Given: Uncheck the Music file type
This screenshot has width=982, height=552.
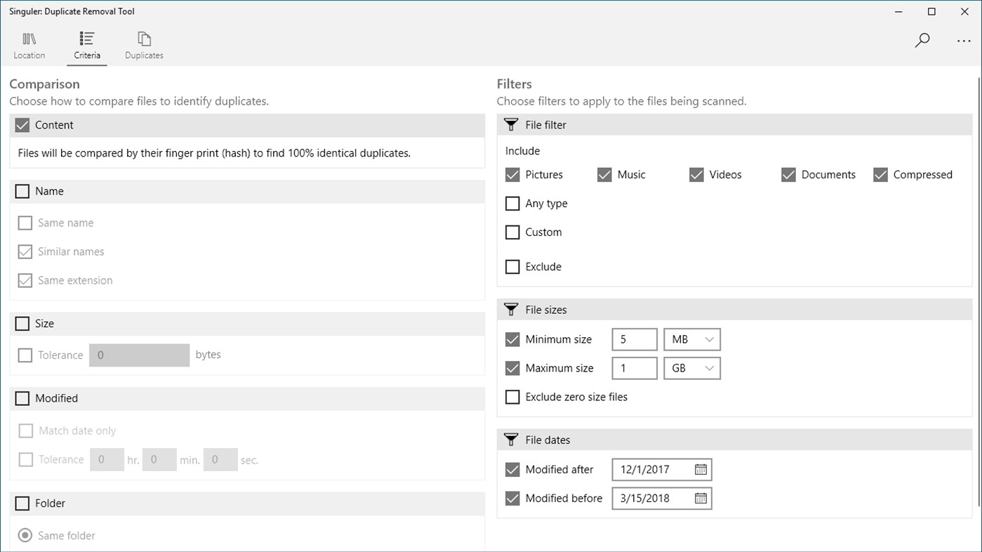Looking at the screenshot, I should tap(604, 175).
